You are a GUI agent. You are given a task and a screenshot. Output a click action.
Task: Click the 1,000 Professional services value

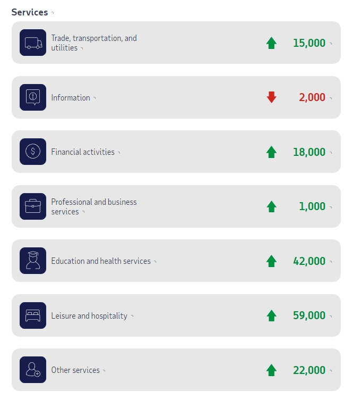[312, 206]
